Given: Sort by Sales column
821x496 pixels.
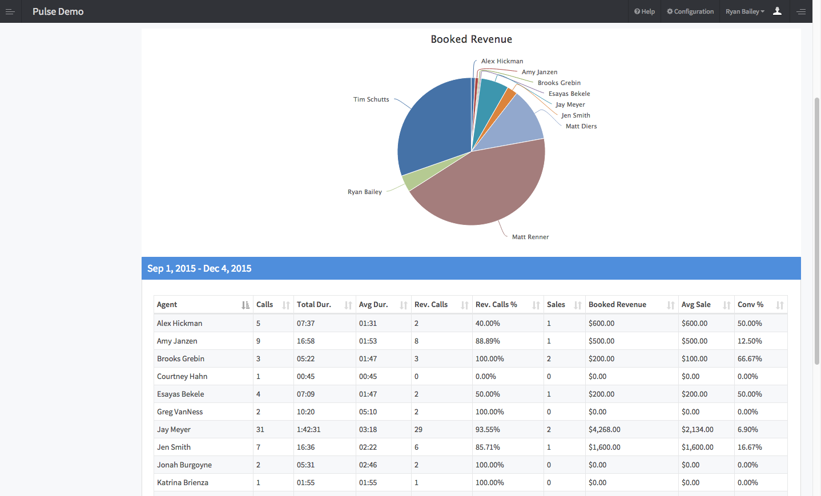Looking at the screenshot, I should pos(579,305).
